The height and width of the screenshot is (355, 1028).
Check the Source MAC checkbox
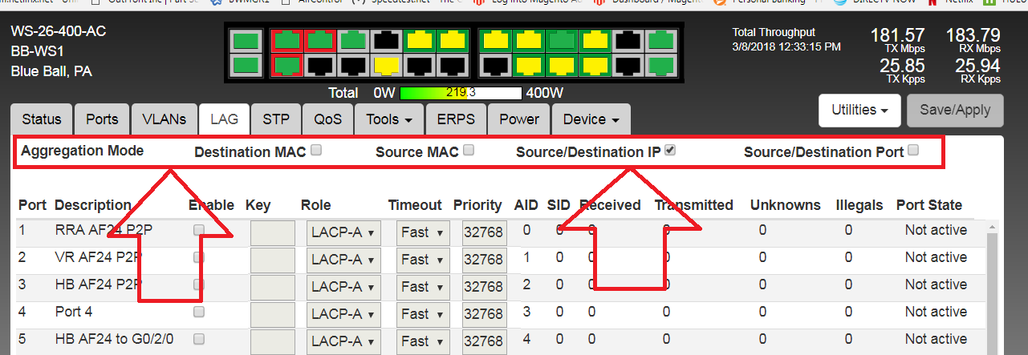[x=469, y=150]
